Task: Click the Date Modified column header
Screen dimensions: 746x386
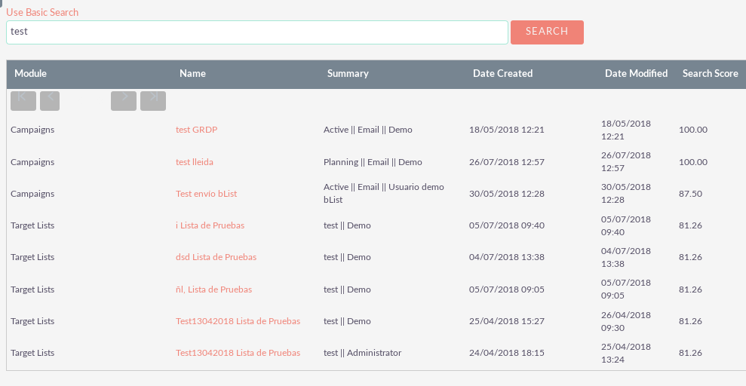Action: pyautogui.click(x=636, y=74)
